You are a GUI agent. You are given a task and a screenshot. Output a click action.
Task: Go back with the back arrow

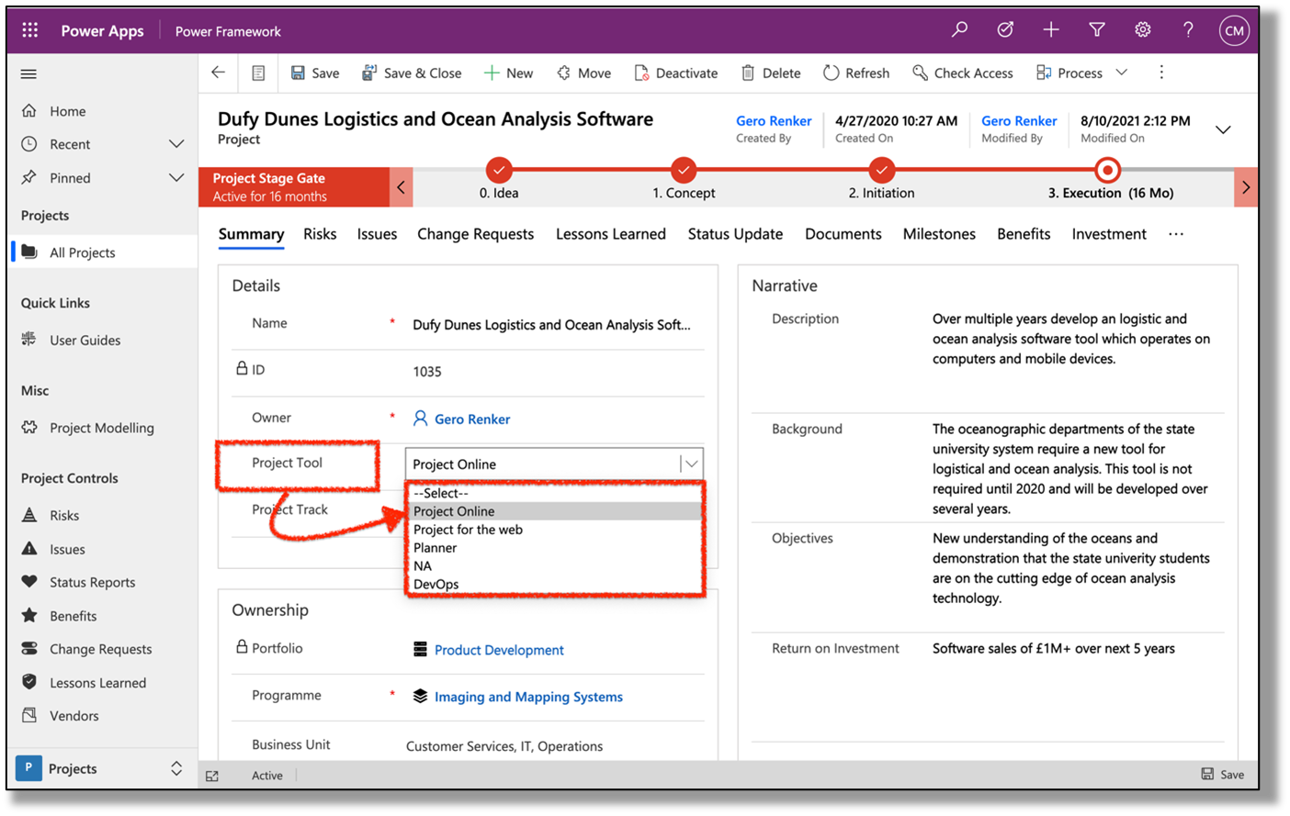coord(218,73)
